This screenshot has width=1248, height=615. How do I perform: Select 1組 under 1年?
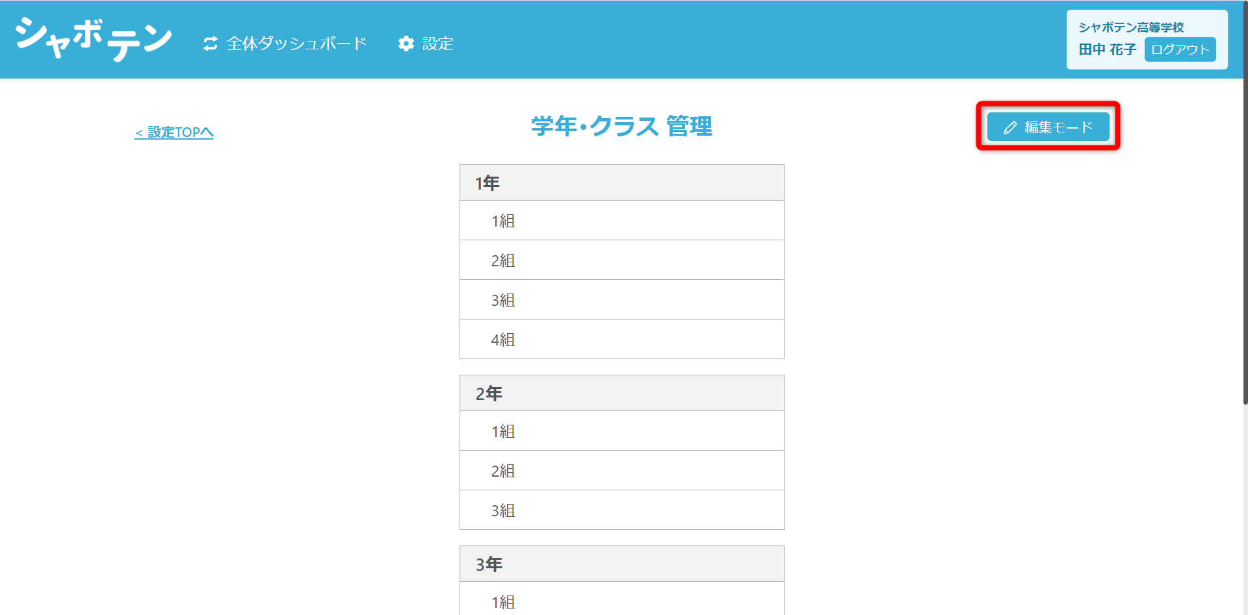point(622,221)
